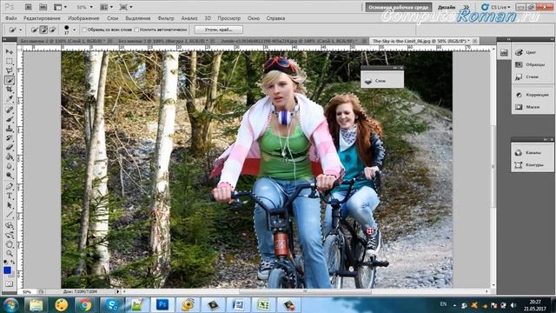556x313 pixels.
Task: Click the horizontal scrollbar under canvas
Action: (305, 292)
